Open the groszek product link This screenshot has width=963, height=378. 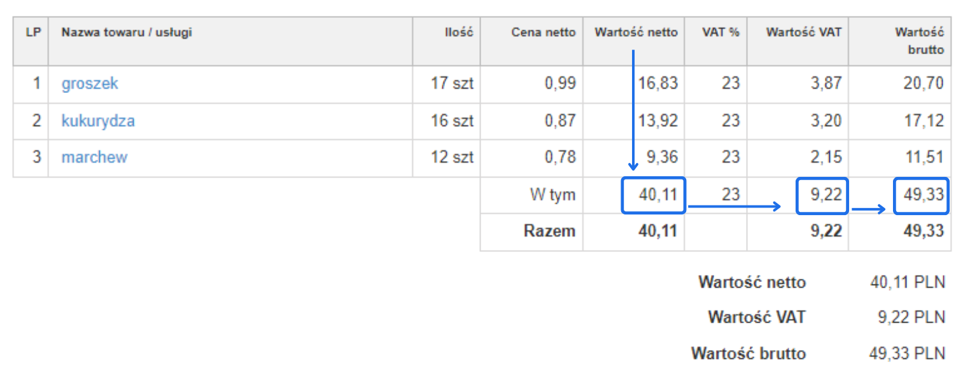90,83
